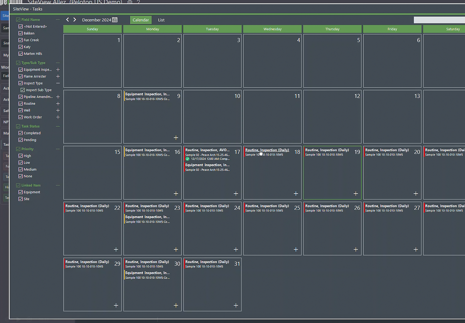465x323 pixels.
Task: Add a task on December 31
Action: point(236,305)
